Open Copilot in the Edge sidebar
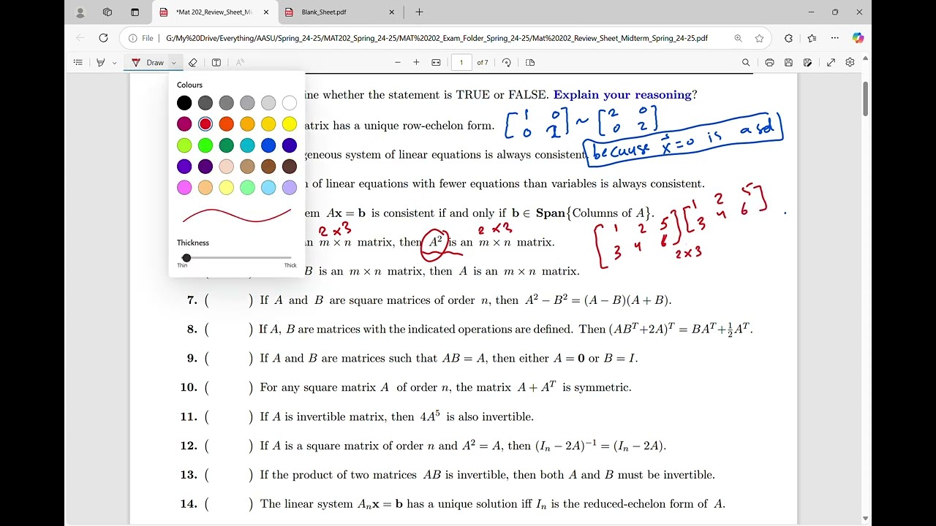The image size is (936, 526). (x=858, y=38)
